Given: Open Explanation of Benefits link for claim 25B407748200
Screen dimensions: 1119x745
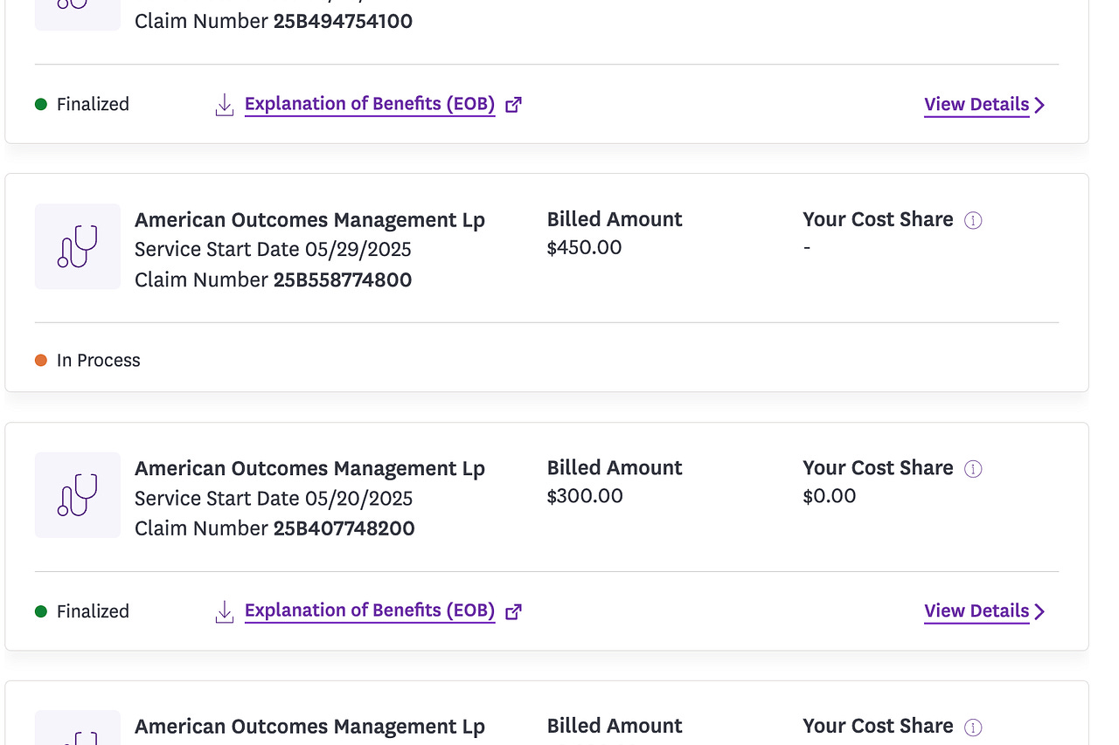Looking at the screenshot, I should coord(370,610).
